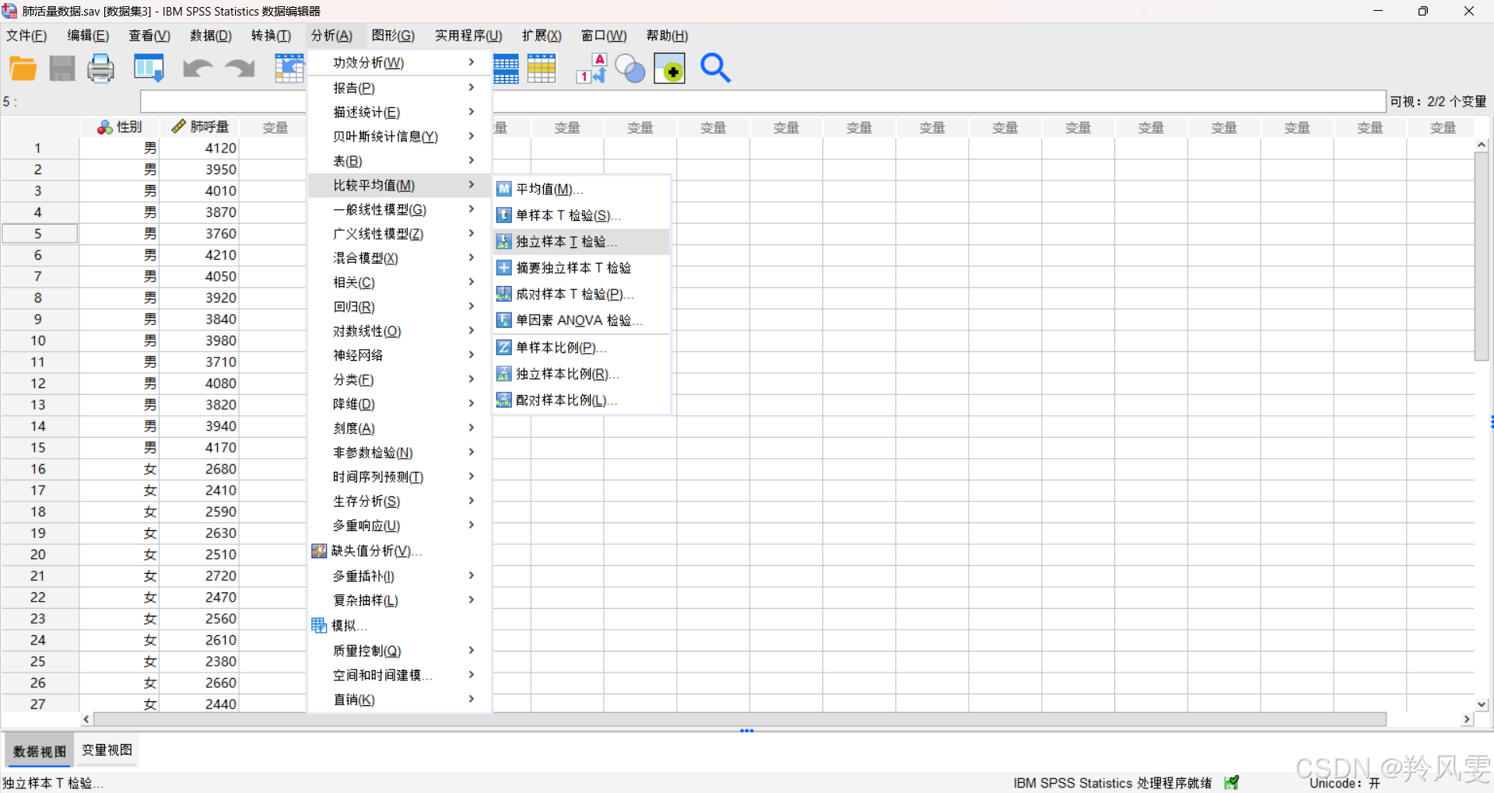
Task: Click the cell with value 4210
Action: pos(199,255)
